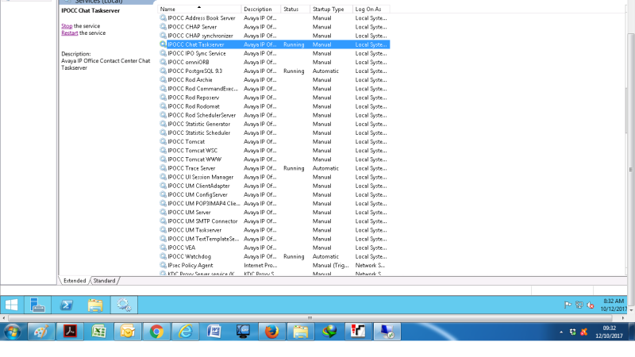This screenshot has height=357, width=635.
Task: Open Server Manager from remote taskbar
Action: click(x=37, y=305)
